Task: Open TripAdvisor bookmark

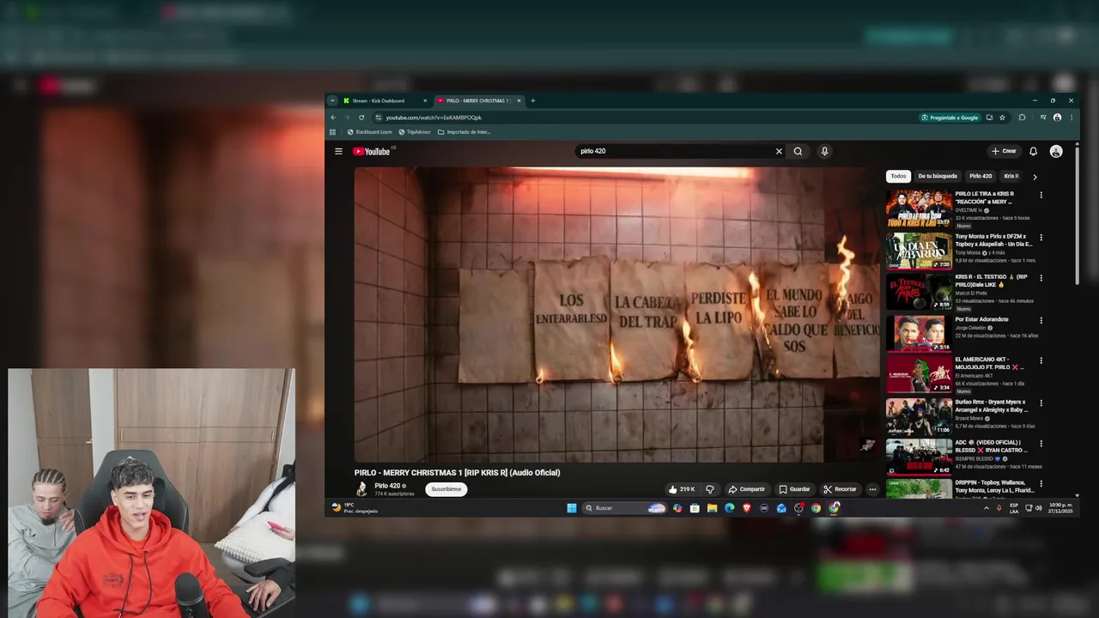Action: pos(415,132)
